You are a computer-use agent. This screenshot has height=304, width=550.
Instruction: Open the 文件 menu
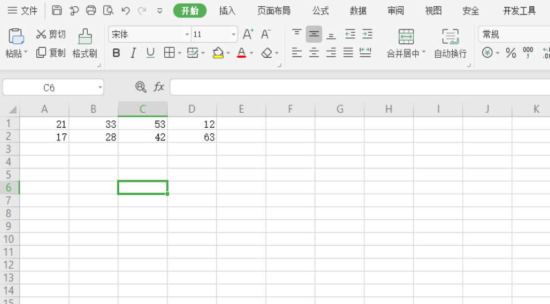pos(23,11)
